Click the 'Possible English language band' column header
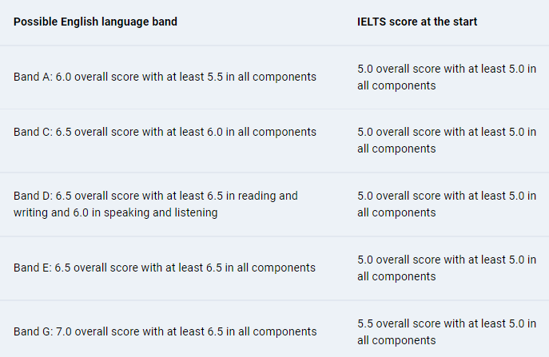 click(x=95, y=22)
